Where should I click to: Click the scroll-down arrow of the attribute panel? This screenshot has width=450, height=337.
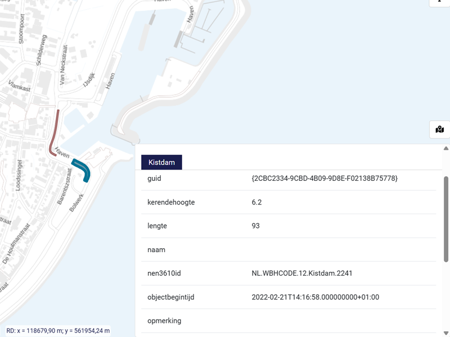click(446, 332)
